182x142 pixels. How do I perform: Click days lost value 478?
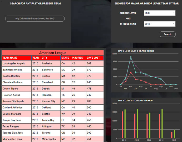89,89
